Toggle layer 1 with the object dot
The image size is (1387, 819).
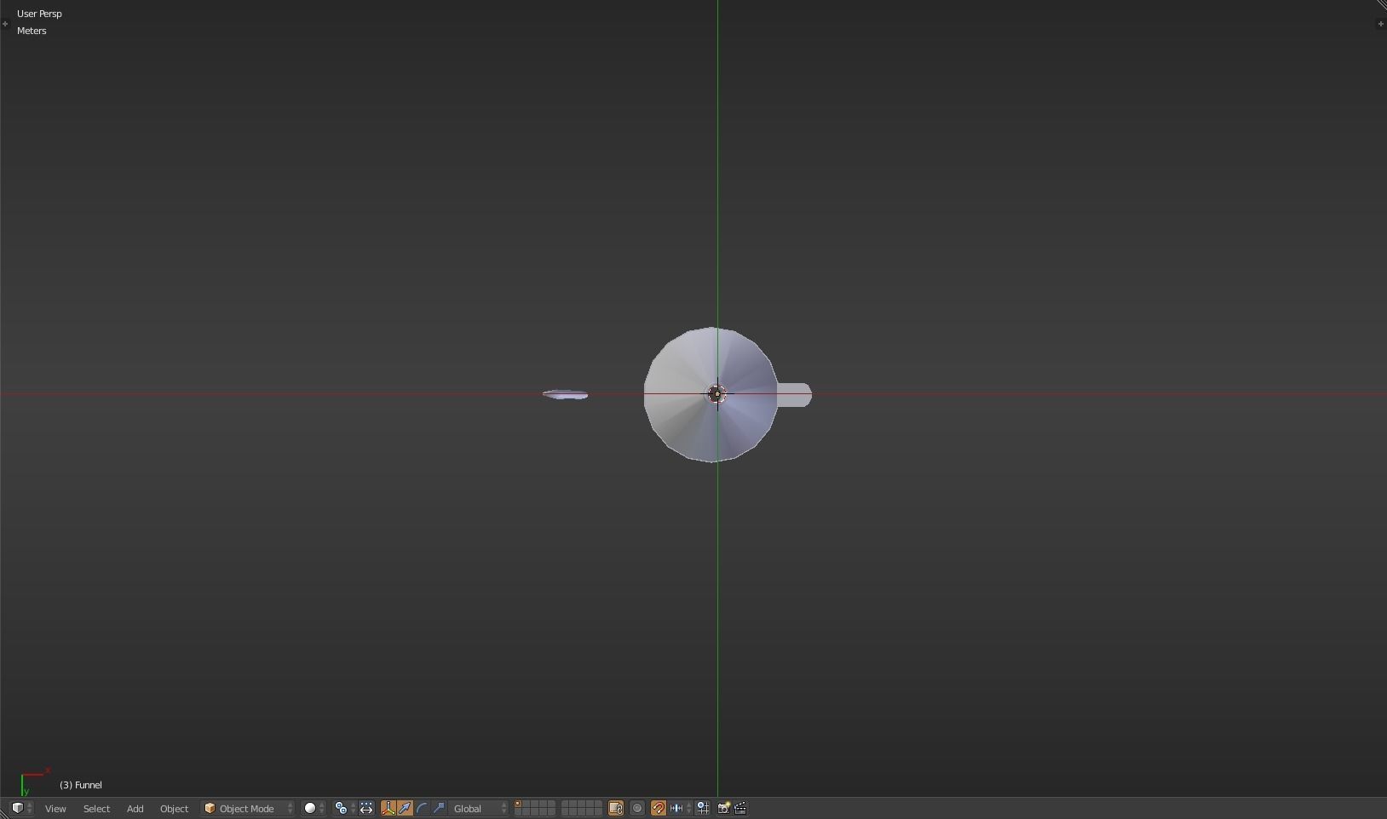[x=518, y=805]
